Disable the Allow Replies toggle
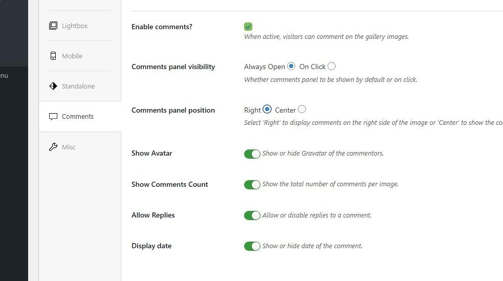 click(252, 215)
